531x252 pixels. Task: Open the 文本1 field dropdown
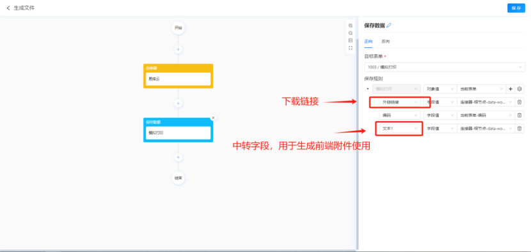tap(400, 128)
